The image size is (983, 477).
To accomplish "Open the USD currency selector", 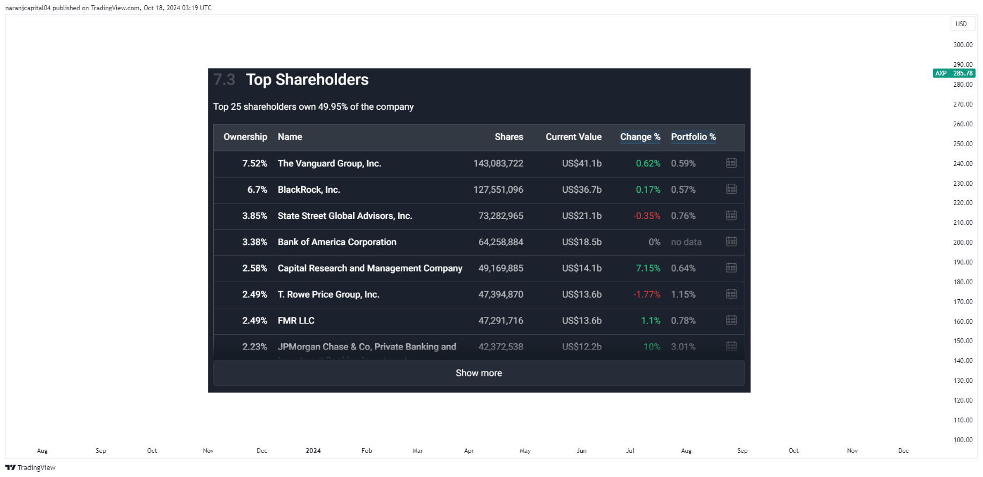I will (961, 24).
